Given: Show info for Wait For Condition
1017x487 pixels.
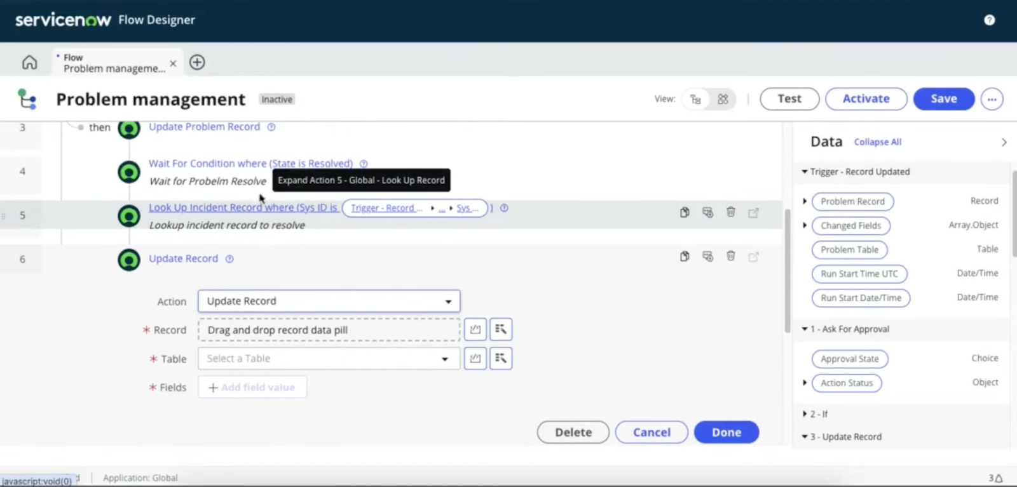Looking at the screenshot, I should click(364, 164).
